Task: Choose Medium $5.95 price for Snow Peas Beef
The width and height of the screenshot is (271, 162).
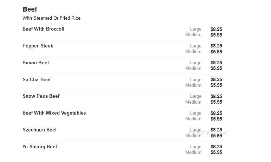Action: (216, 102)
